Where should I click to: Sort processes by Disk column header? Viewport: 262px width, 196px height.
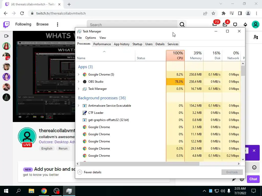point(213,55)
